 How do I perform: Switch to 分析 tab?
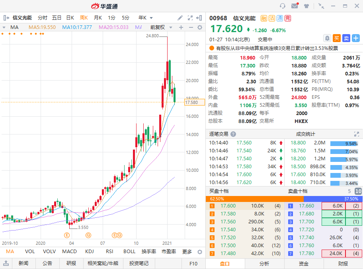264,263
